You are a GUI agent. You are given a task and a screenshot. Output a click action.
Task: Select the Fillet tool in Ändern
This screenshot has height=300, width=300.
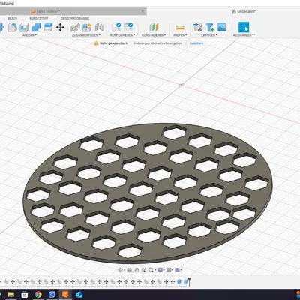click(x=12, y=27)
